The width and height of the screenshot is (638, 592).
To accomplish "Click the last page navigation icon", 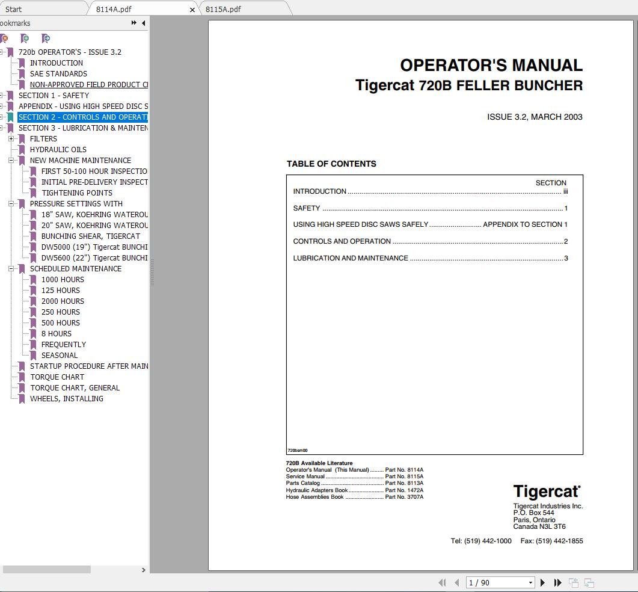I will [557, 582].
